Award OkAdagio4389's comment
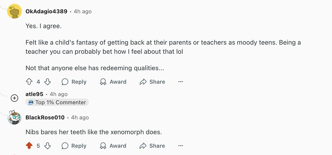Image resolution: width=332 pixels, height=155 pixels. click(x=113, y=82)
